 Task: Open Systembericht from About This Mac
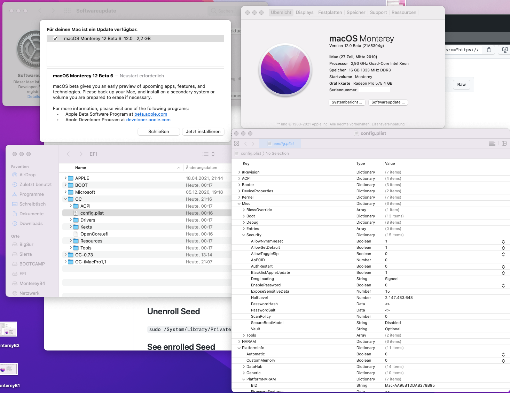(347, 102)
